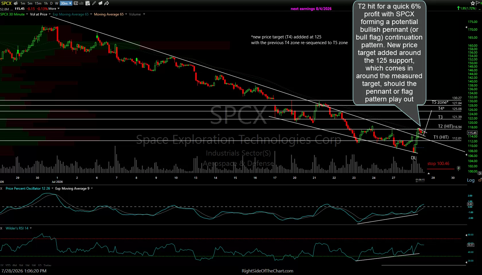The width and height of the screenshot is (482, 275).
Task: Select the 1W range button
Action: pyautogui.click(x=34, y=266)
